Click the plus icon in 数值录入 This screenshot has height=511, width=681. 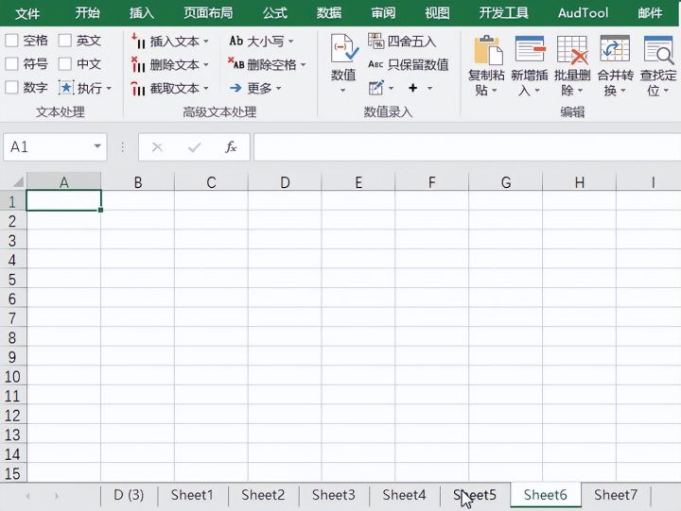[413, 88]
